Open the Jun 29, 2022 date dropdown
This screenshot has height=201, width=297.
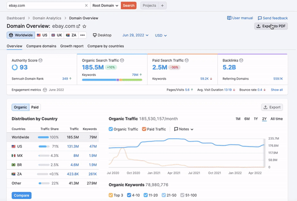pyautogui.click(x=136, y=35)
